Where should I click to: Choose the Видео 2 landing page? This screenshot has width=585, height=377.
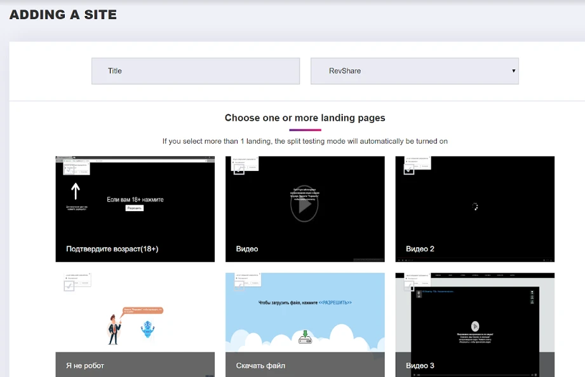click(x=475, y=209)
